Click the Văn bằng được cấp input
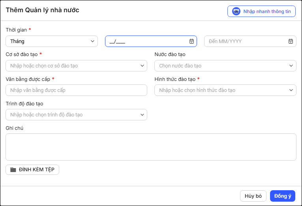 pos(76,90)
